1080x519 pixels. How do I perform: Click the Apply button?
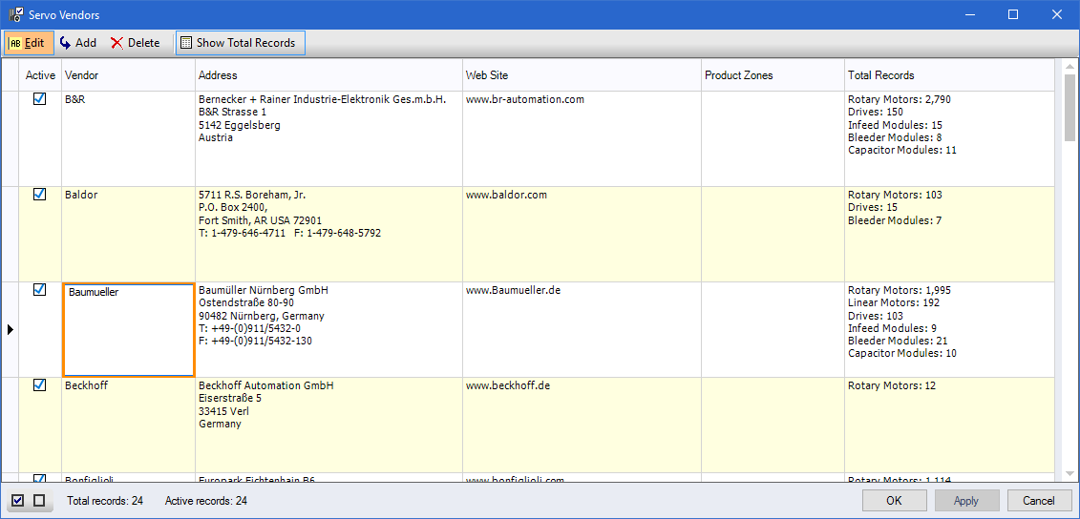(966, 501)
